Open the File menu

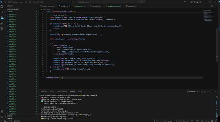pyautogui.click(x=5, y=2)
